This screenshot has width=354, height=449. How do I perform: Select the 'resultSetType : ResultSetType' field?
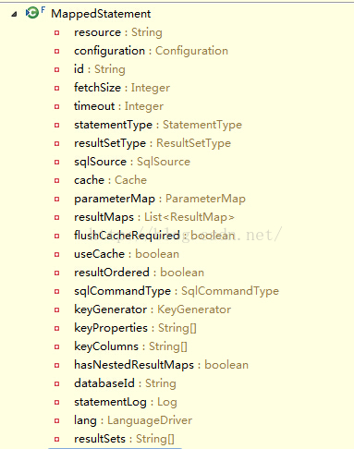153,143
